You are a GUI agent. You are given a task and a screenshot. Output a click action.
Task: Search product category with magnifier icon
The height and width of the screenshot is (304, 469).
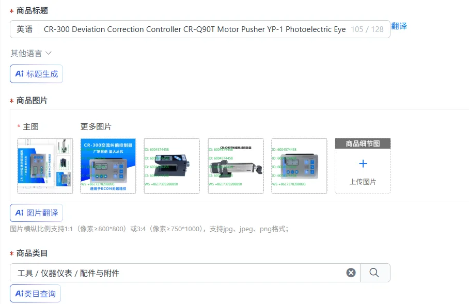click(x=375, y=273)
